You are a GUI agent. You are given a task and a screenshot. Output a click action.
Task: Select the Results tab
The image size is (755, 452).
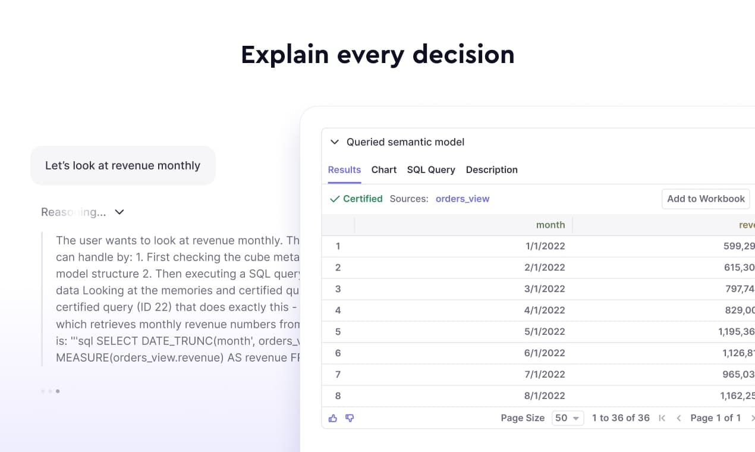point(344,169)
